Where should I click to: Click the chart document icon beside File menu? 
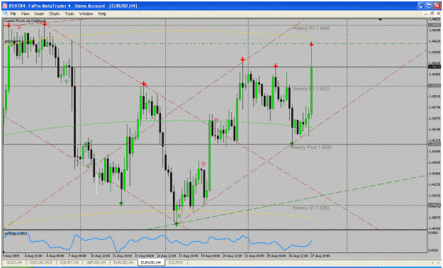point(6,13)
